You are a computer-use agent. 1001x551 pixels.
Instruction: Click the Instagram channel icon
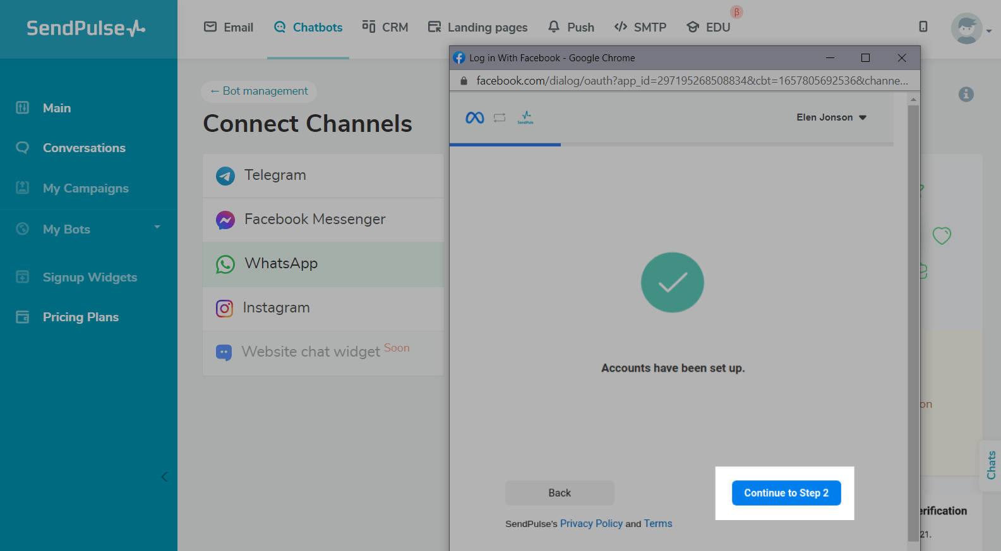tap(224, 308)
